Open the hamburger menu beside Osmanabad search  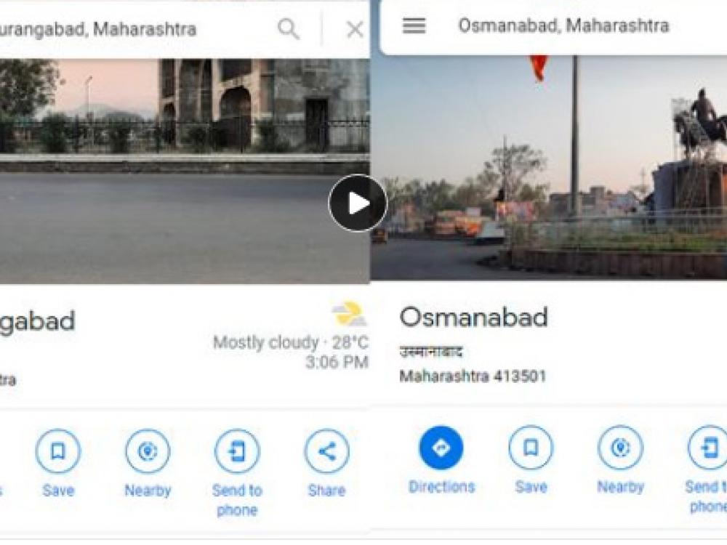pos(414,25)
